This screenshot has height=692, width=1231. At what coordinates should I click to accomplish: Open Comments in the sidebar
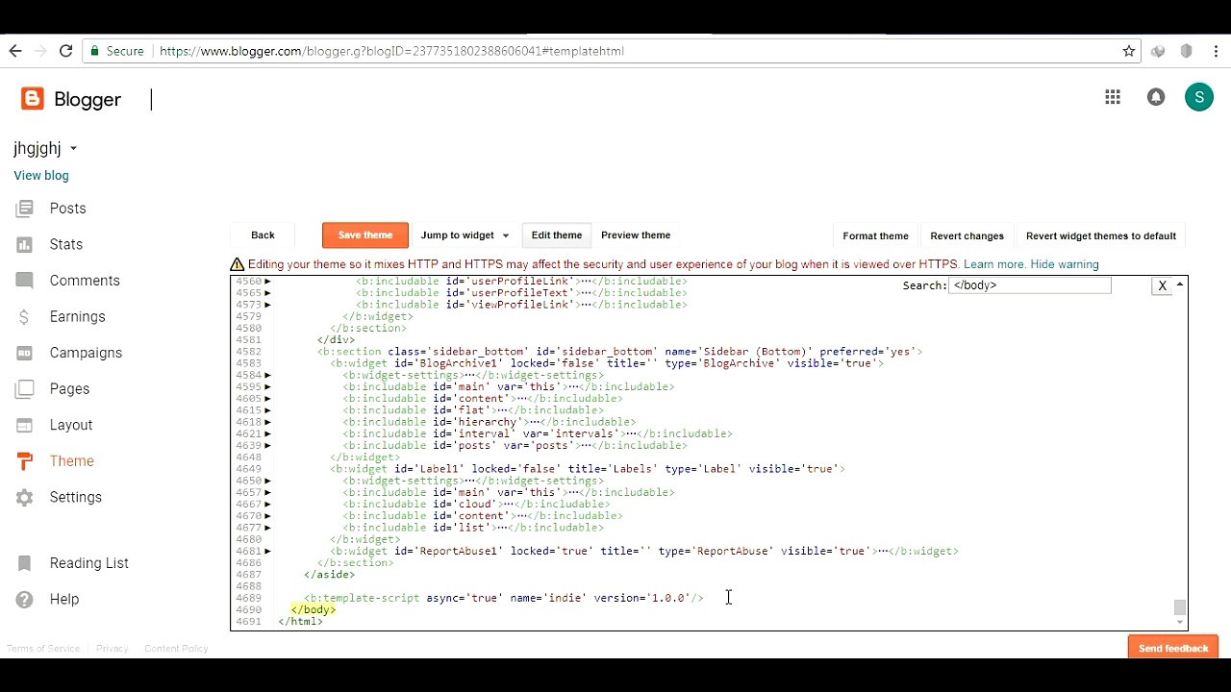tap(85, 281)
